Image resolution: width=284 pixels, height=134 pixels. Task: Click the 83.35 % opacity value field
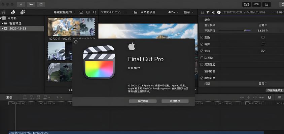click(x=263, y=31)
